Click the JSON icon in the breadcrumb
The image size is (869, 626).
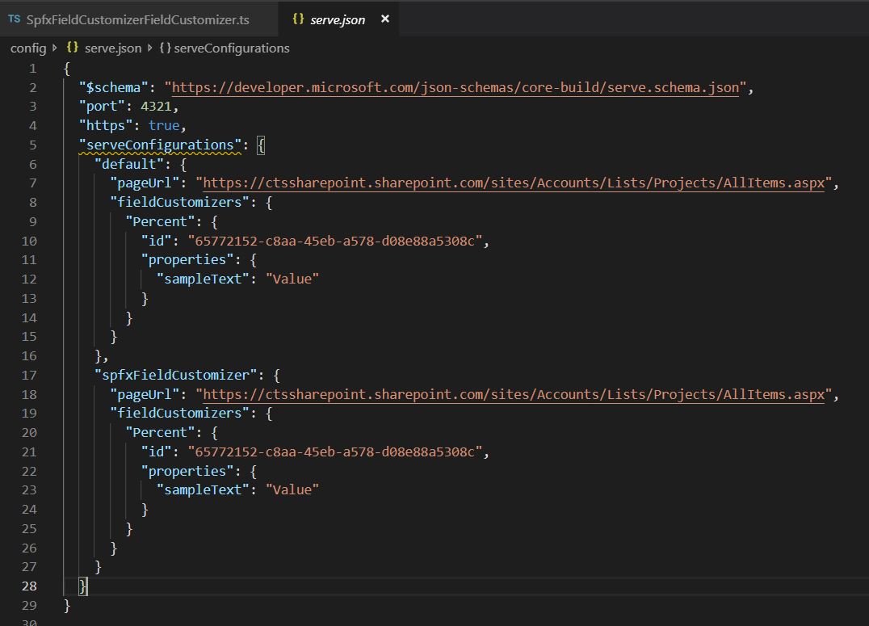pos(73,48)
